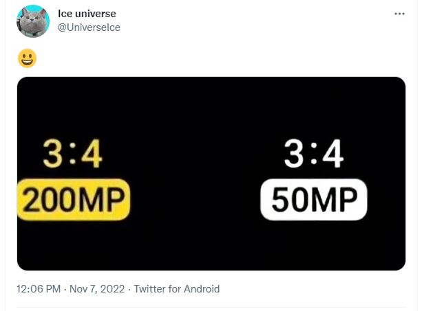Screen dimensions: 422x311
Task: Click the yellow 200MP badge
Action: click(74, 200)
